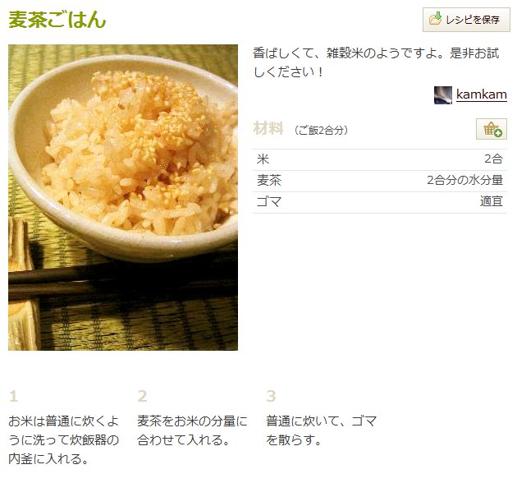This screenshot has width=517, height=483.
Task: Click step 1 rice washing instruction text
Action: click(64, 440)
